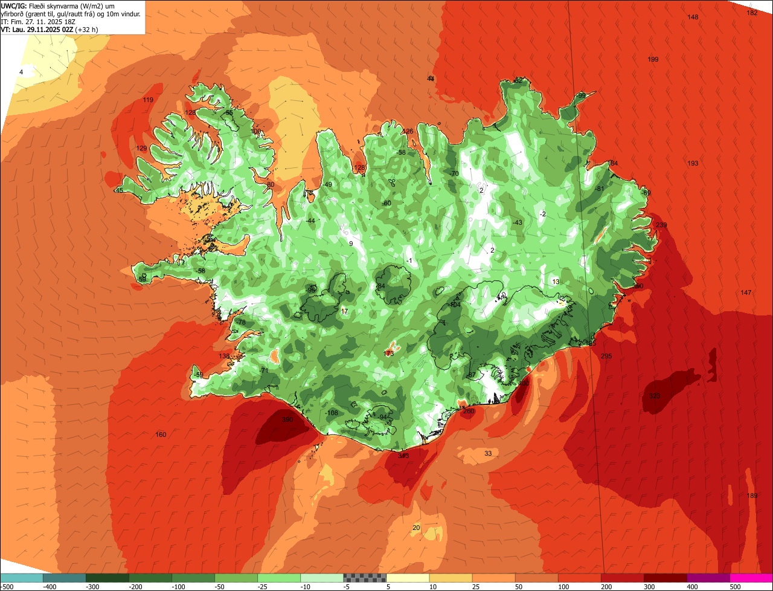The image size is (773, 591).
Task: Click the map value '9' in west-central Iceland
Action: [x=351, y=244]
